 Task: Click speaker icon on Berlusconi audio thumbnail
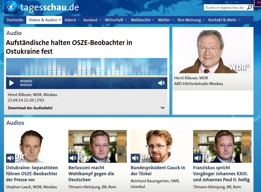(73, 158)
